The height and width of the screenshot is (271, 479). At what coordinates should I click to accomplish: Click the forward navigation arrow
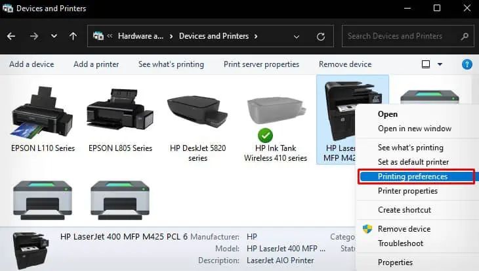click(34, 36)
